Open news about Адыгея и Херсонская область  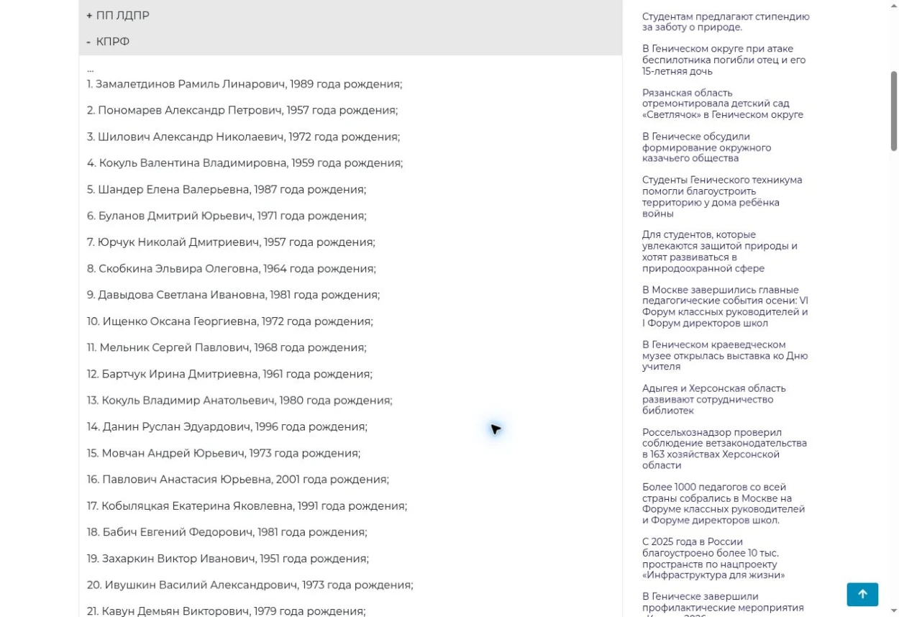pos(714,399)
